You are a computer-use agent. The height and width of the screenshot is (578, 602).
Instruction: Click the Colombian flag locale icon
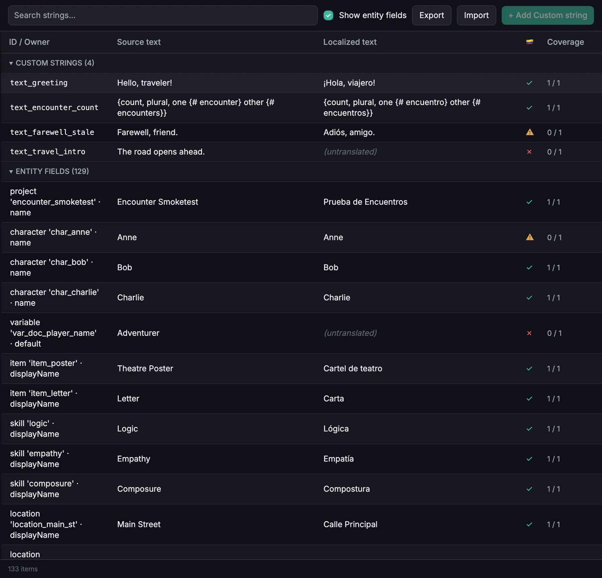[x=529, y=42]
